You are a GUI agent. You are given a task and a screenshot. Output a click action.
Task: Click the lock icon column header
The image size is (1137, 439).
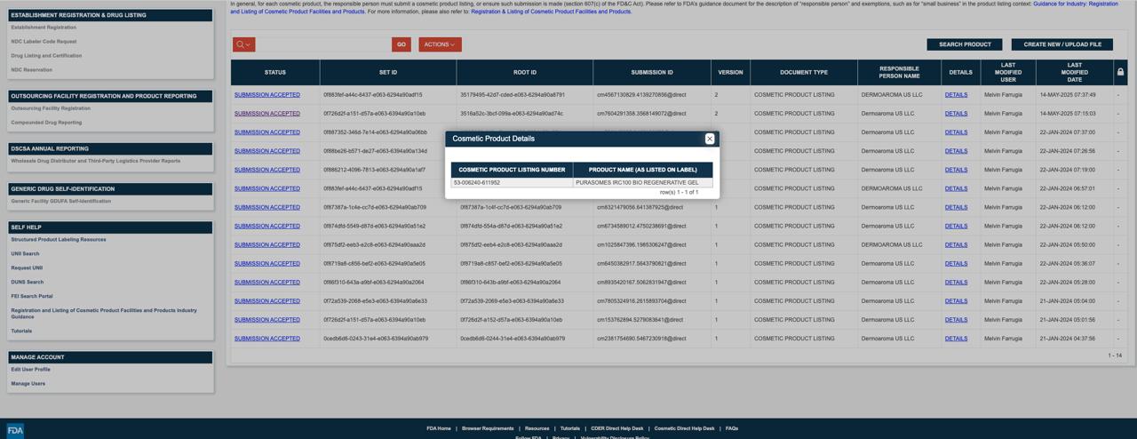coord(1120,72)
